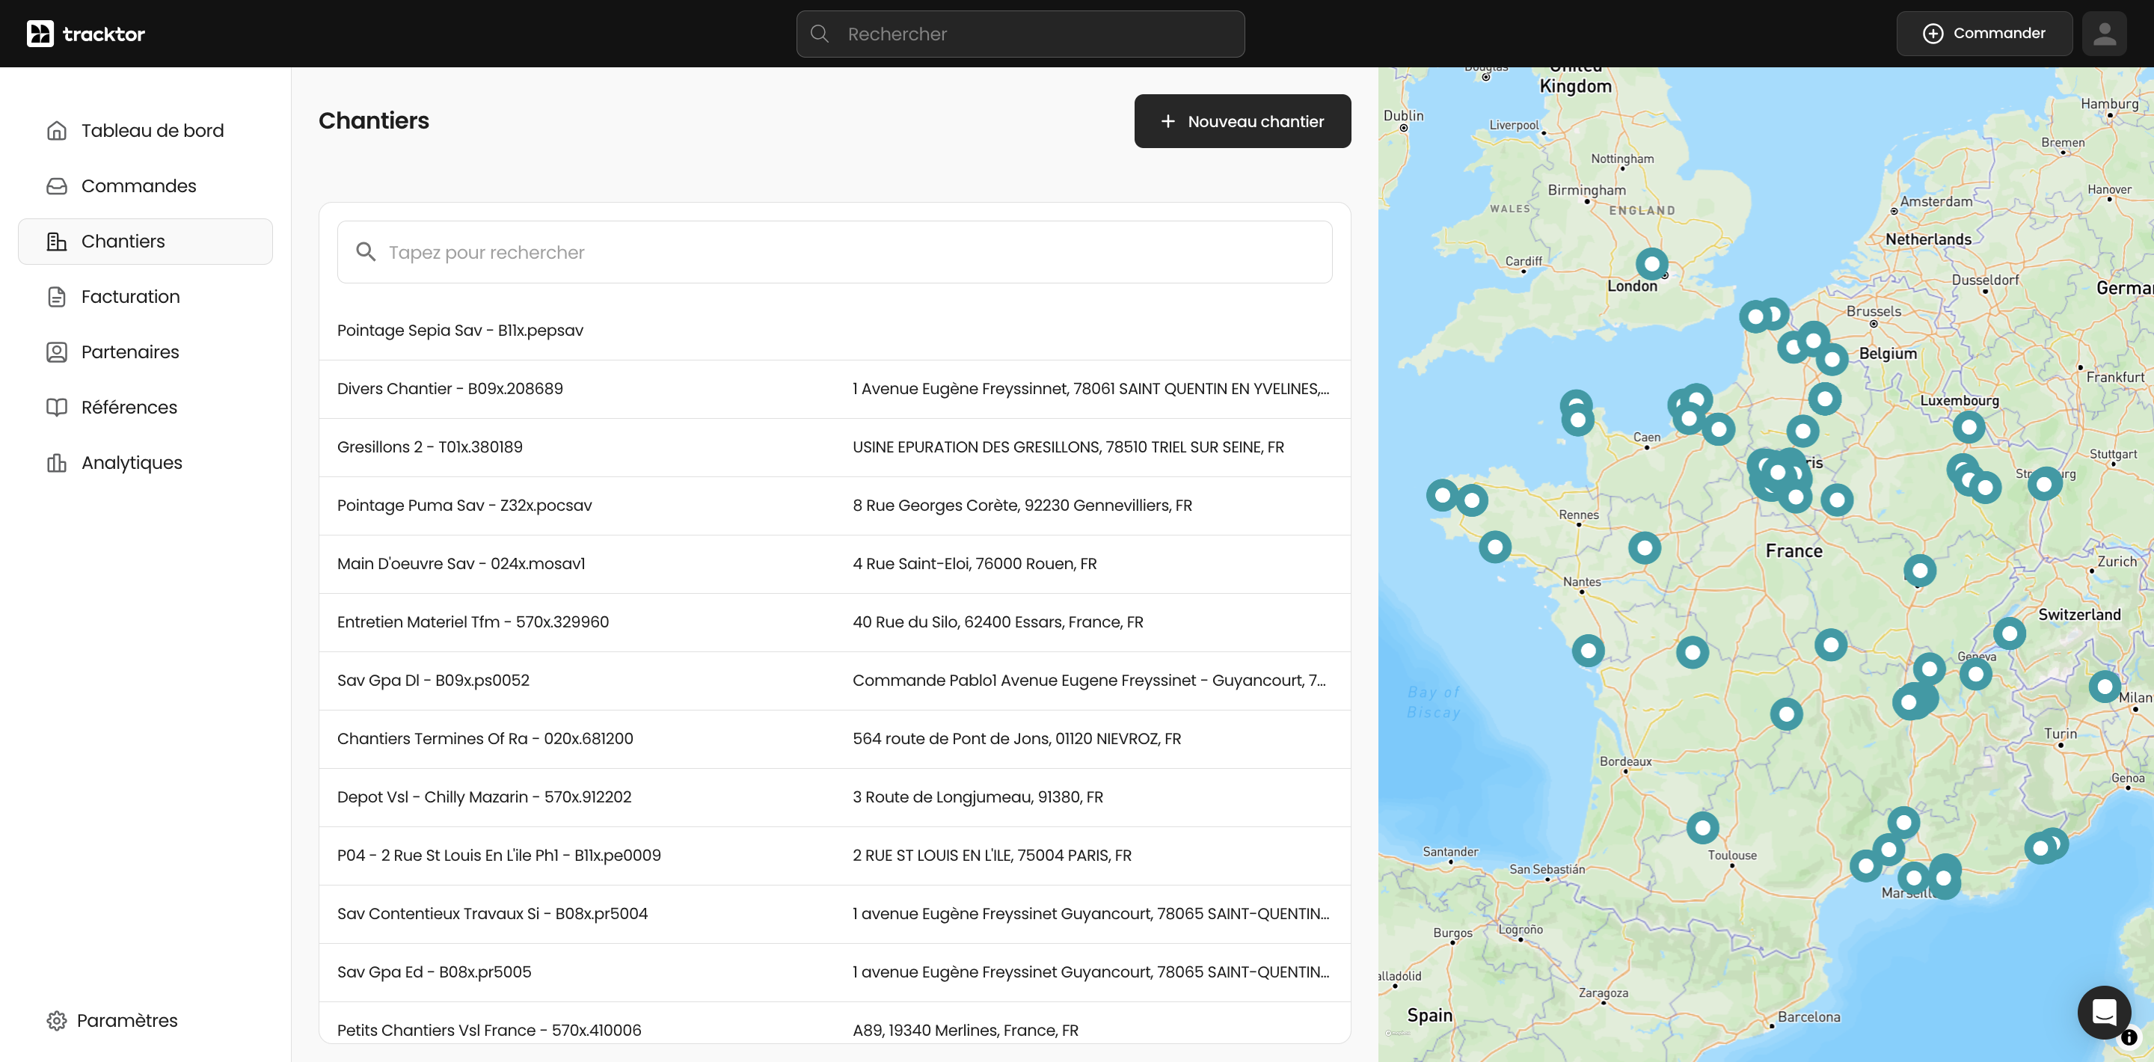Click the Commandes inbox icon
The height and width of the screenshot is (1062, 2154).
pos(57,185)
